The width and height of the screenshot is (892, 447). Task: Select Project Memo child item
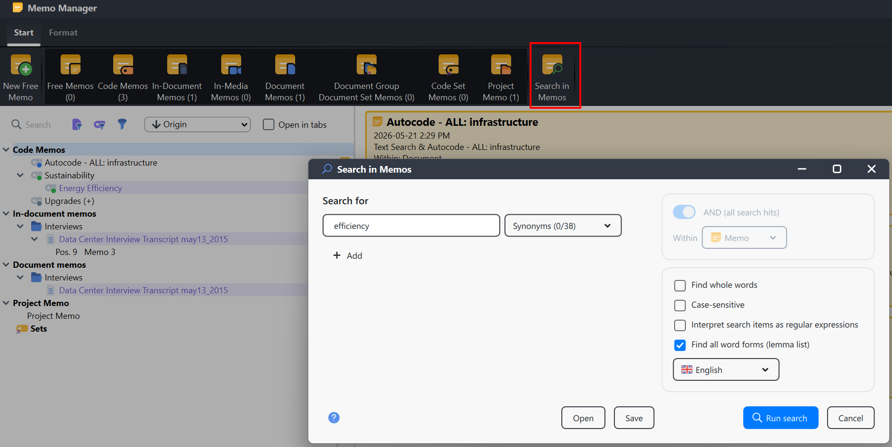(x=53, y=316)
